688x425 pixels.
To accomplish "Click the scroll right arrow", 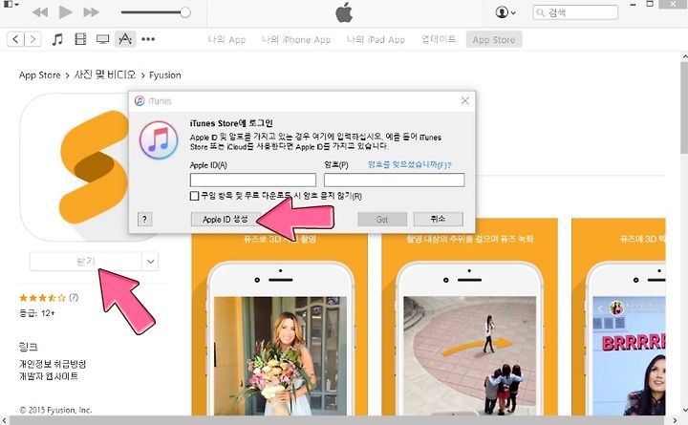I will [676, 420].
